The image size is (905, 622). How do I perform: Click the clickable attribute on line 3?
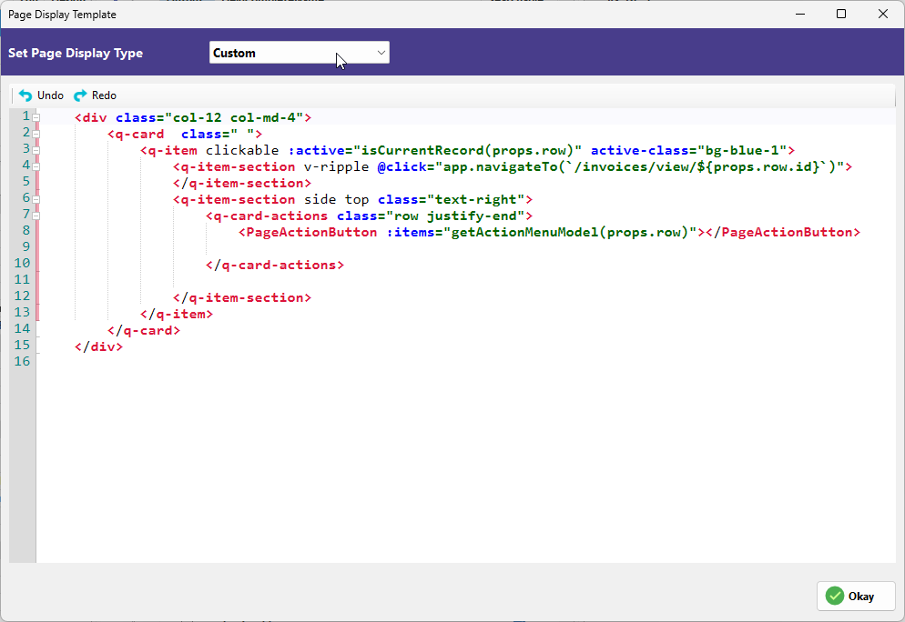242,150
